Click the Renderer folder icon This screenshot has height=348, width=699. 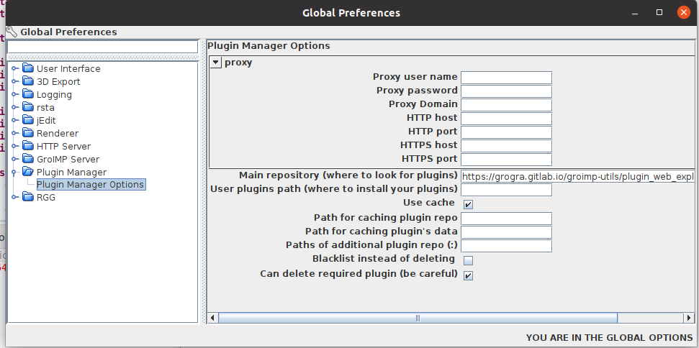tap(28, 133)
